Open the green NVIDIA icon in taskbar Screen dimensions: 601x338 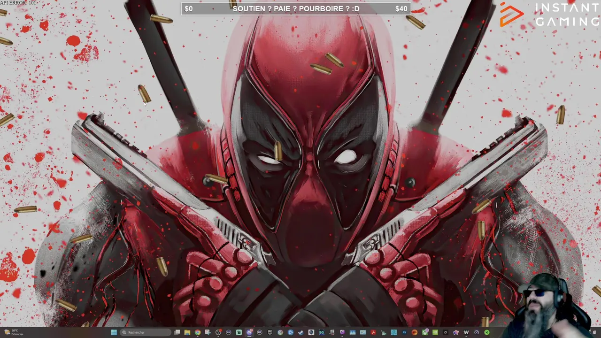click(435, 332)
